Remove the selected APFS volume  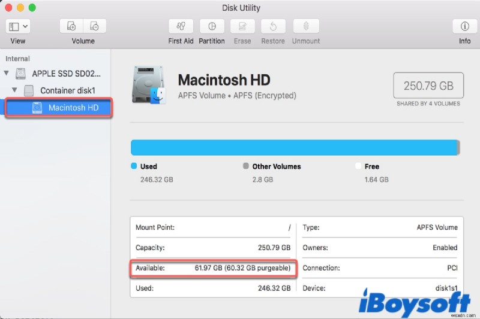tap(95, 26)
